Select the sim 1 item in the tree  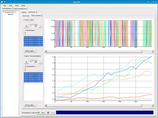pos(10,14)
